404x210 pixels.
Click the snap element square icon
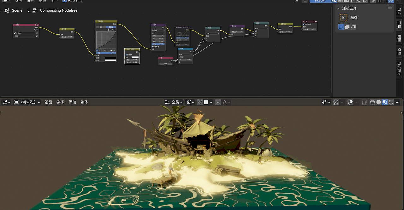(206, 102)
